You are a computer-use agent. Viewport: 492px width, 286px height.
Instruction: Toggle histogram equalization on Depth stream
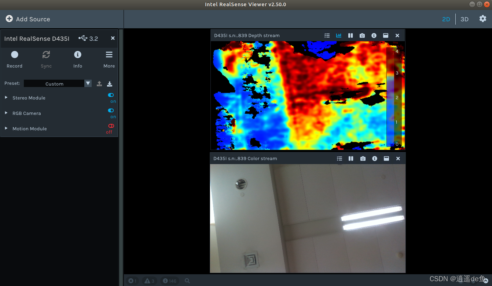pyautogui.click(x=338, y=35)
